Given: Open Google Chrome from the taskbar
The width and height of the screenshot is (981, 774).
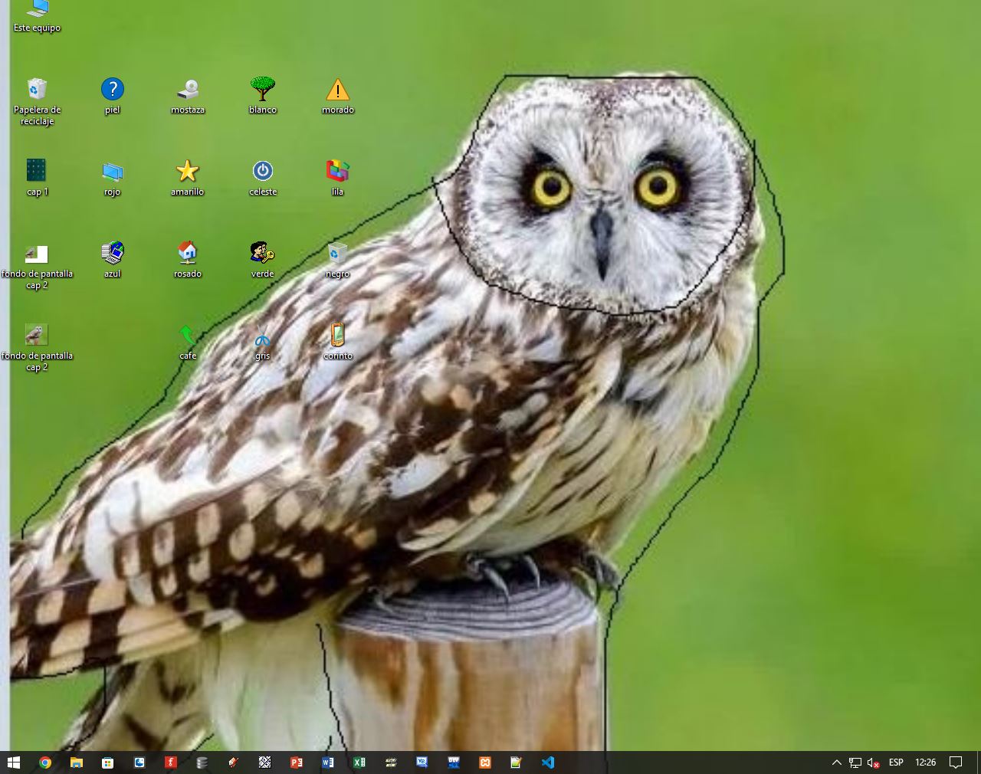Looking at the screenshot, I should [45, 763].
